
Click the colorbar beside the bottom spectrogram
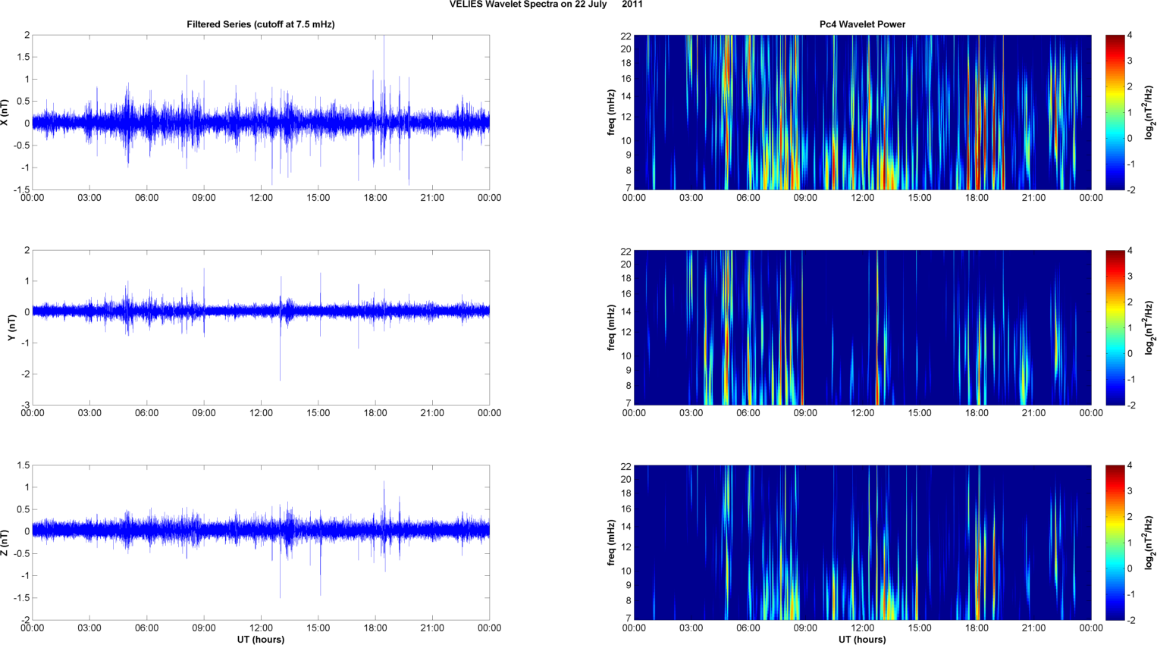(x=1115, y=543)
